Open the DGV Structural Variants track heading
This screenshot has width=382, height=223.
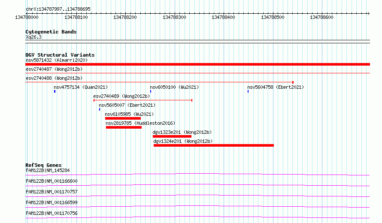tap(60, 55)
